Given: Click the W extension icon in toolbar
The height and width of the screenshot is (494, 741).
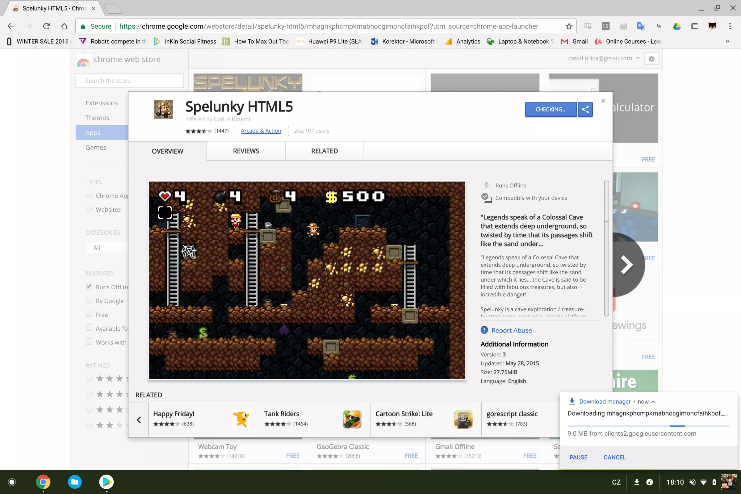Looking at the screenshot, I should pos(659,26).
